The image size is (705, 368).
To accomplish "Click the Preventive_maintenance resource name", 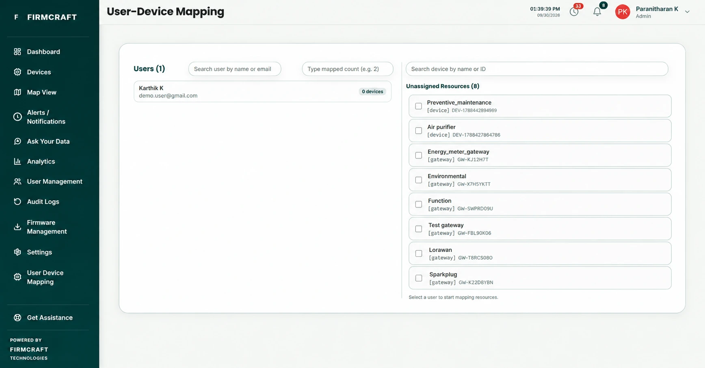I will (x=459, y=102).
